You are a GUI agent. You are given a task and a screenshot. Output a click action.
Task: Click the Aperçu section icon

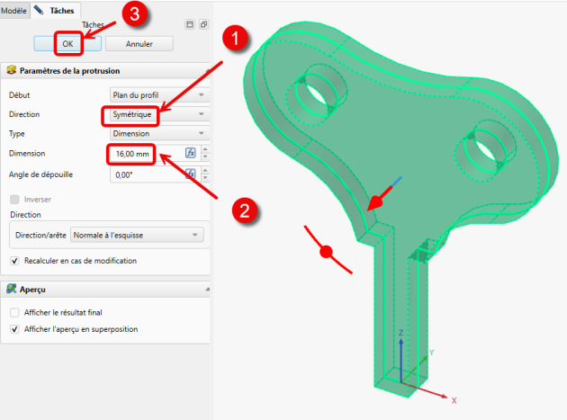pos(12,289)
